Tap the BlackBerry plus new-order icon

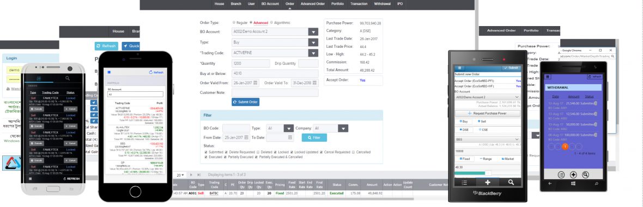click(x=488, y=183)
